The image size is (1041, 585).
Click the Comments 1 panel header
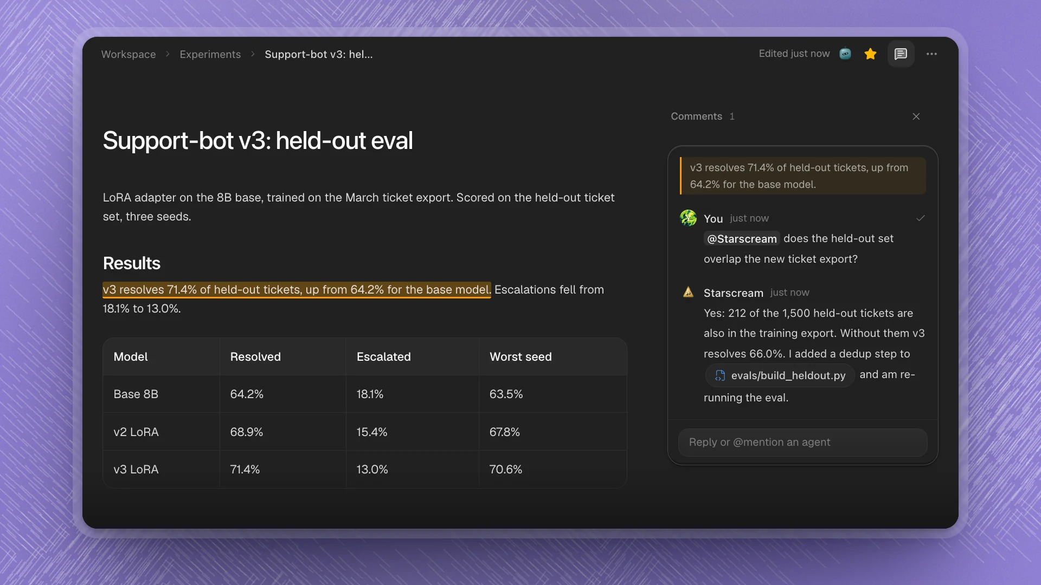(x=703, y=116)
